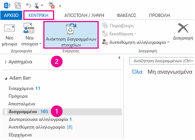Select the ΚΕΝΤΡΙΚΗ ribbon tab
Screen dimensions: 195x140
(x=39, y=15)
